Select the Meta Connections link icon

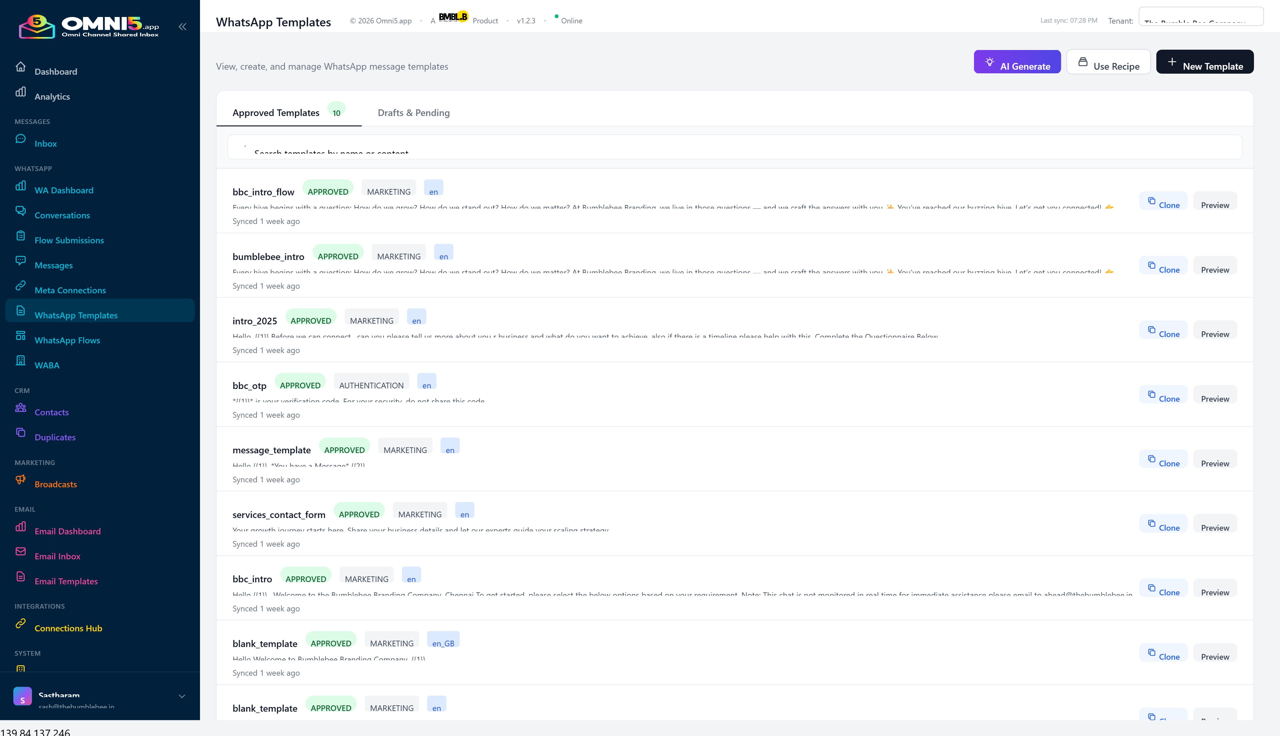[x=21, y=285]
